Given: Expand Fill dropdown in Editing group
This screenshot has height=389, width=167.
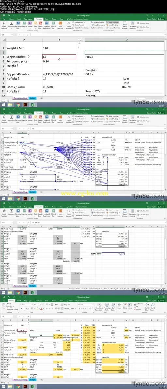Looking at the screenshot, I should tap(139, 306).
